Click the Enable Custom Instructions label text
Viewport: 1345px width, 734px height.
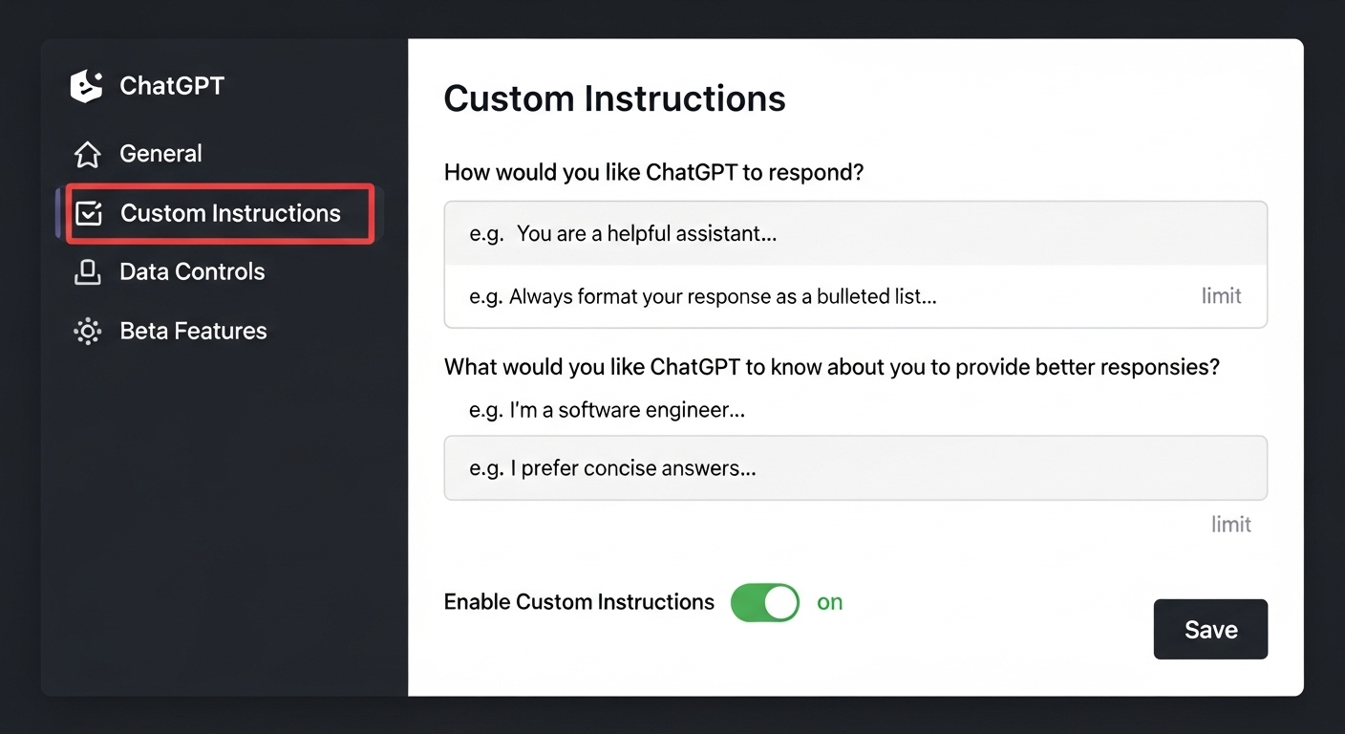click(x=579, y=602)
